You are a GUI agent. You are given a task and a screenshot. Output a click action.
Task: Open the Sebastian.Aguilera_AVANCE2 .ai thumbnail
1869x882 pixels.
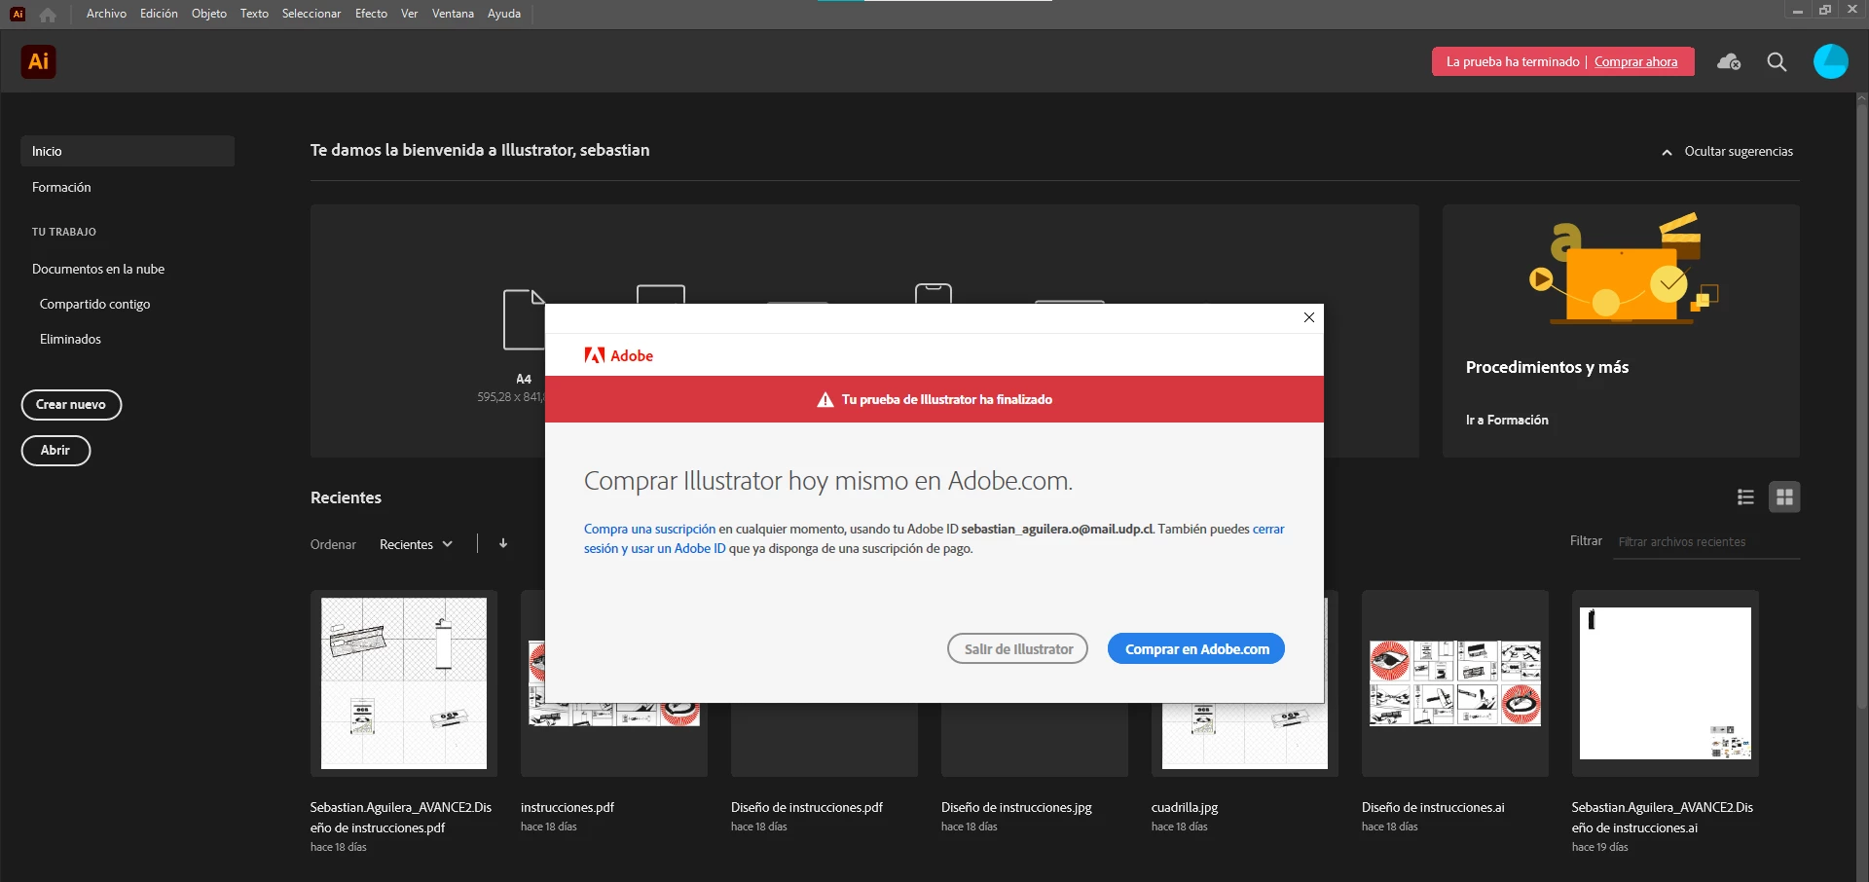pos(1665,683)
